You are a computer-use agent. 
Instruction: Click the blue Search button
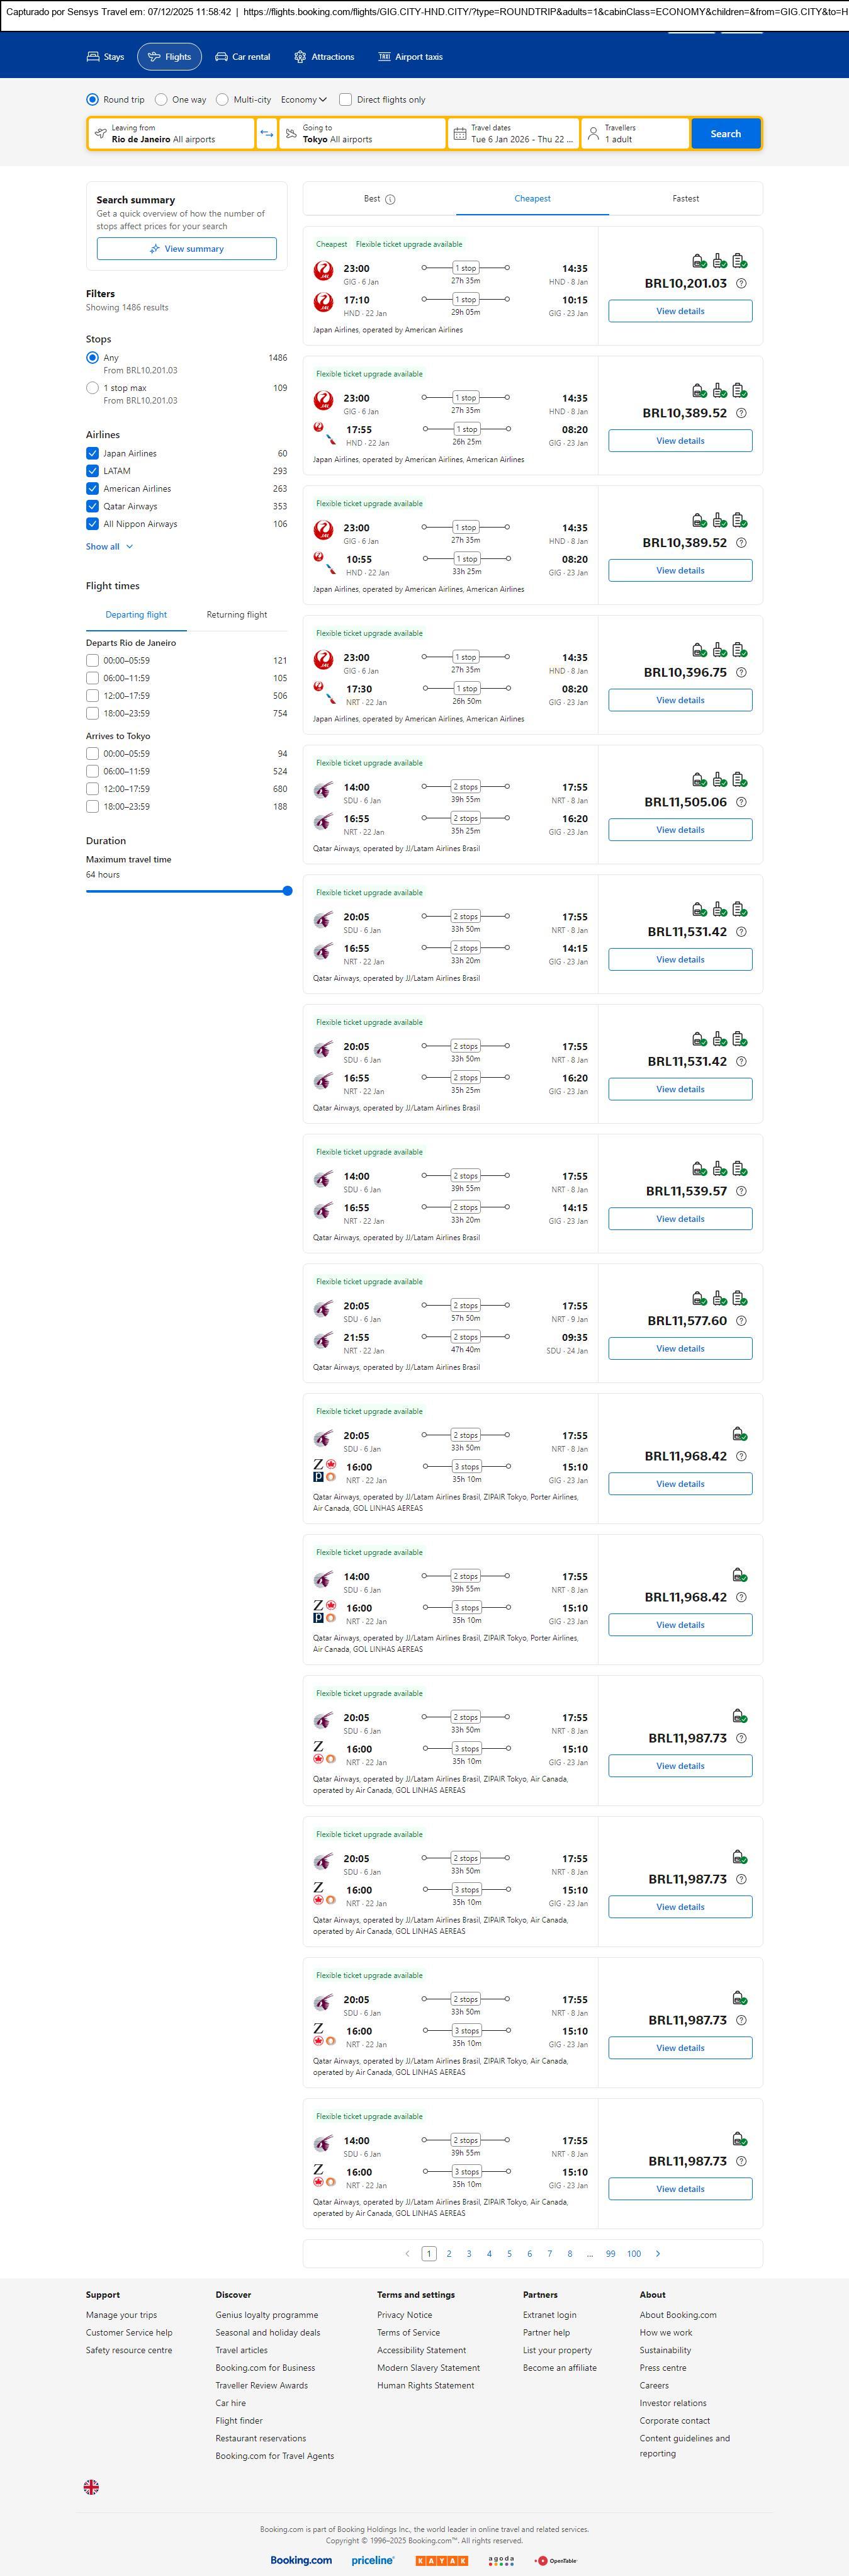725,134
